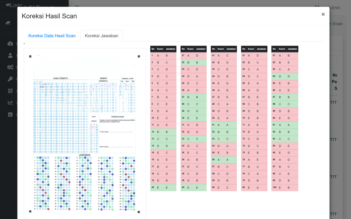Image resolution: width=351 pixels, height=219 pixels.
Task: Click the line-chart statistics sidebar icon
Action: (10, 103)
